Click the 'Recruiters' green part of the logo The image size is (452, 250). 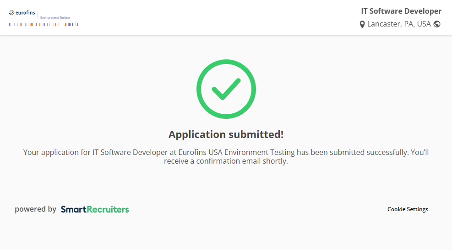[x=108, y=209]
